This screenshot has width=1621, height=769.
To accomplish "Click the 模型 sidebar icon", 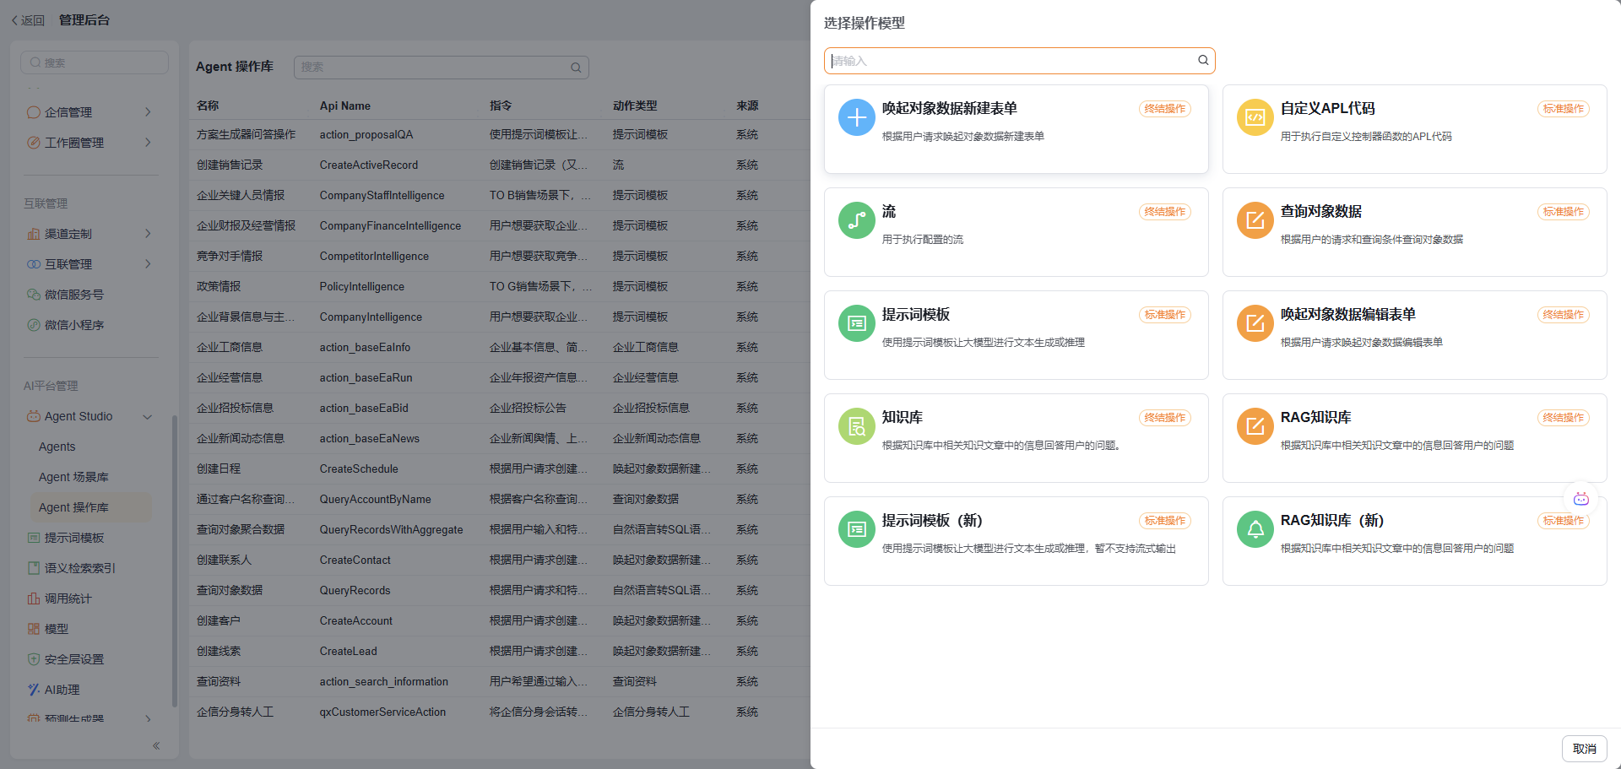I will click(34, 629).
